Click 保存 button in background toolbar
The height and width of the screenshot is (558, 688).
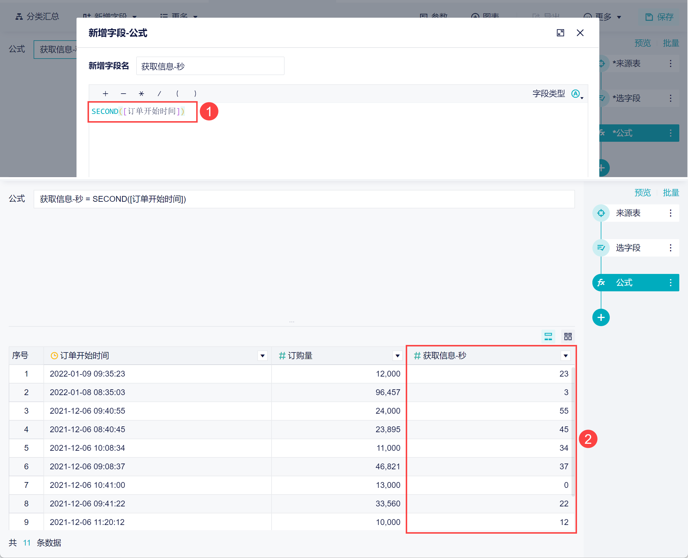pos(659,17)
